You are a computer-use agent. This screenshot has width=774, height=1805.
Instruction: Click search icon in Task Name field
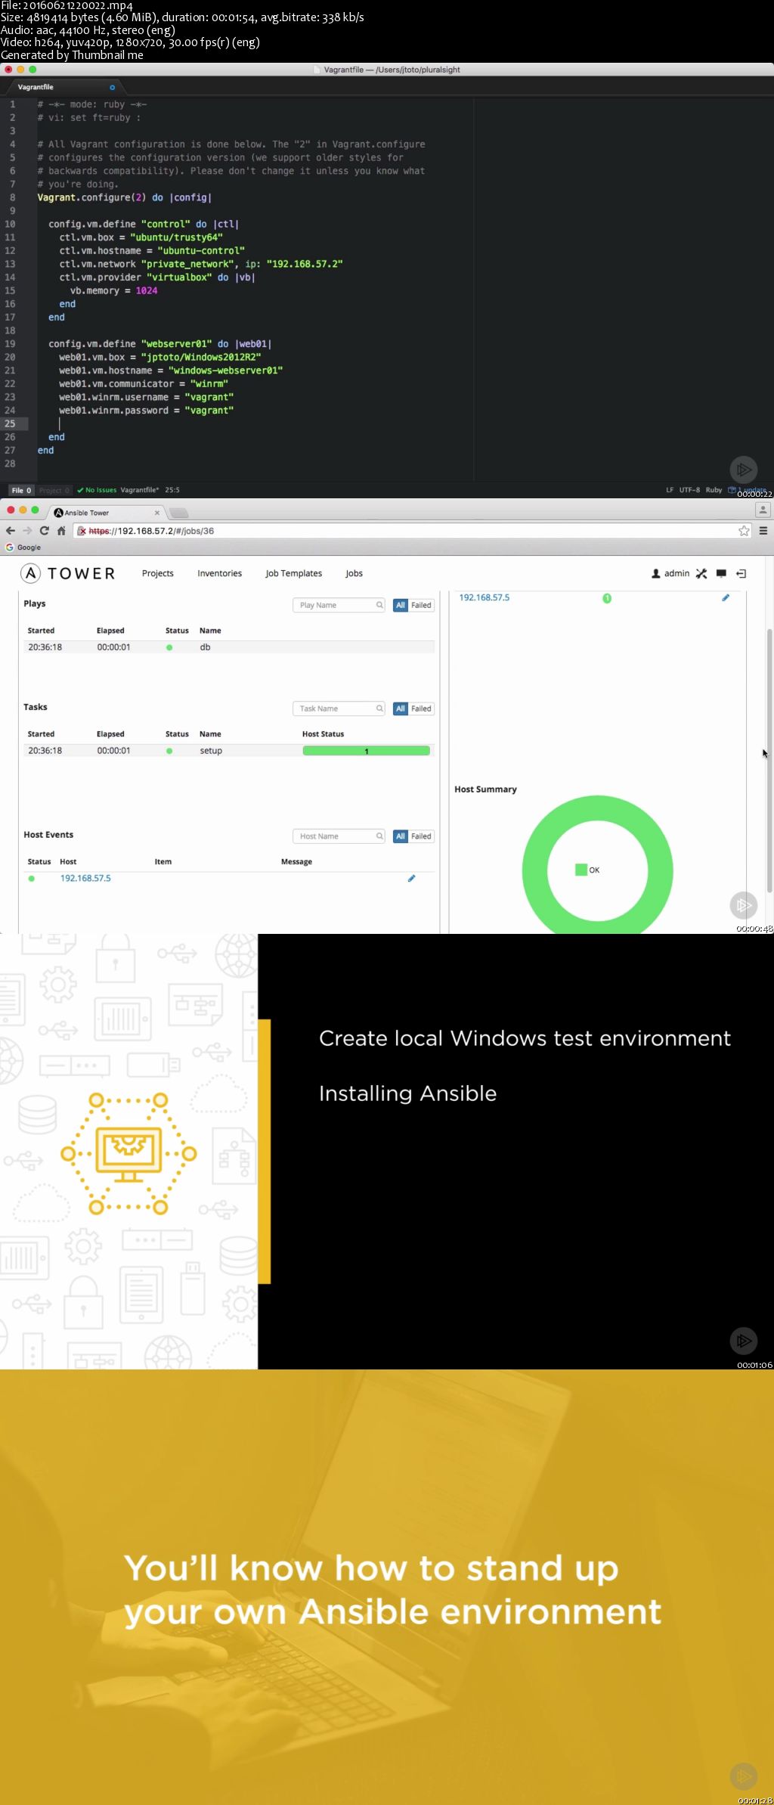pyautogui.click(x=379, y=709)
